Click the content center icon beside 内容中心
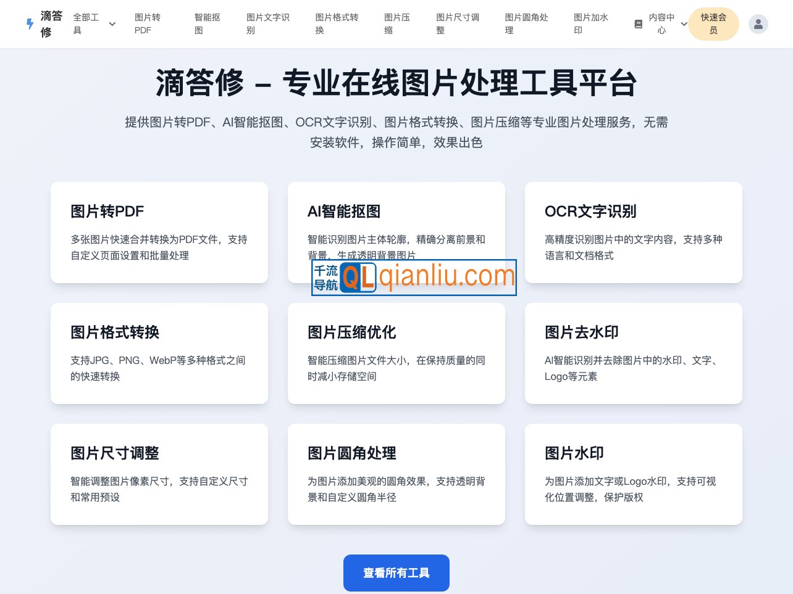 639,24
